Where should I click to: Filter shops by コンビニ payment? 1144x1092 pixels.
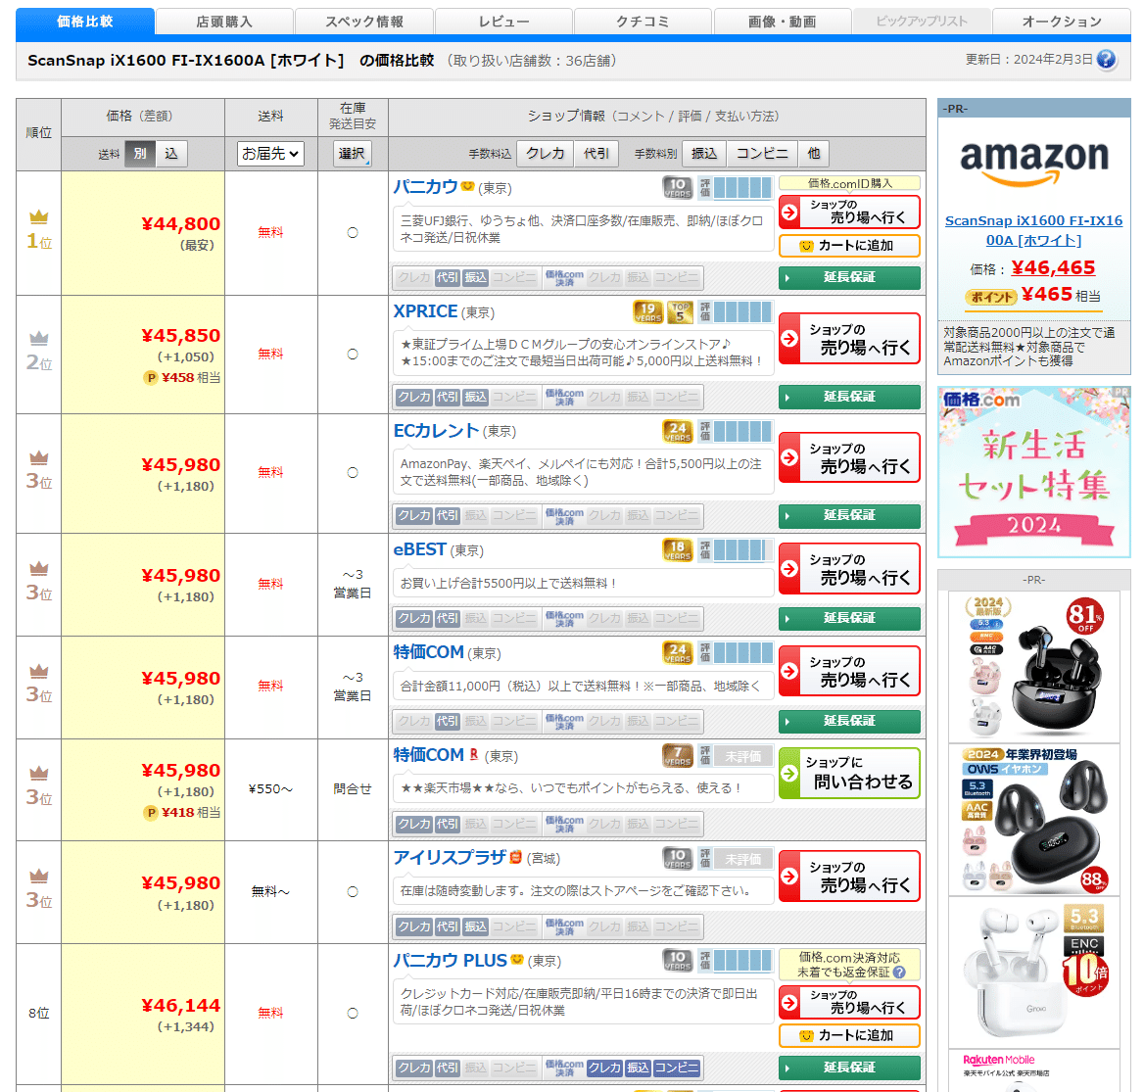point(762,154)
